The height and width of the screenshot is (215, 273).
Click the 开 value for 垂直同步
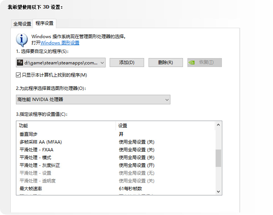click(x=121, y=134)
